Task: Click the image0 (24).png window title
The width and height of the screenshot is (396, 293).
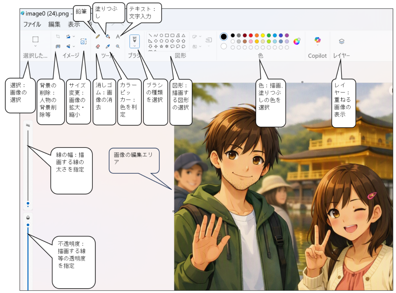Action: click(x=47, y=14)
